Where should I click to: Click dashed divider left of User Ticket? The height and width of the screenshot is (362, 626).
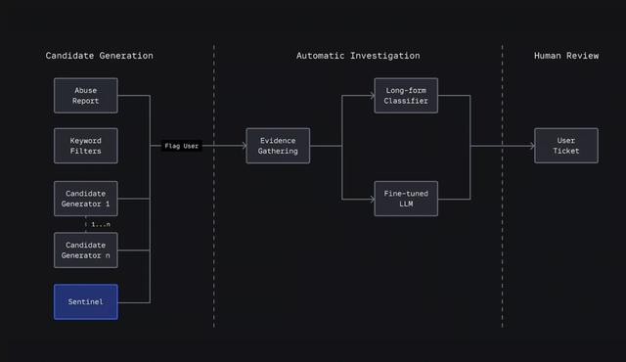pyautogui.click(x=502, y=186)
